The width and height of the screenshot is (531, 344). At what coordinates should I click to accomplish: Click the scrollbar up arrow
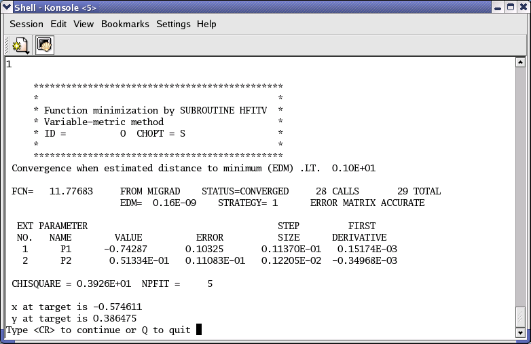[520, 63]
